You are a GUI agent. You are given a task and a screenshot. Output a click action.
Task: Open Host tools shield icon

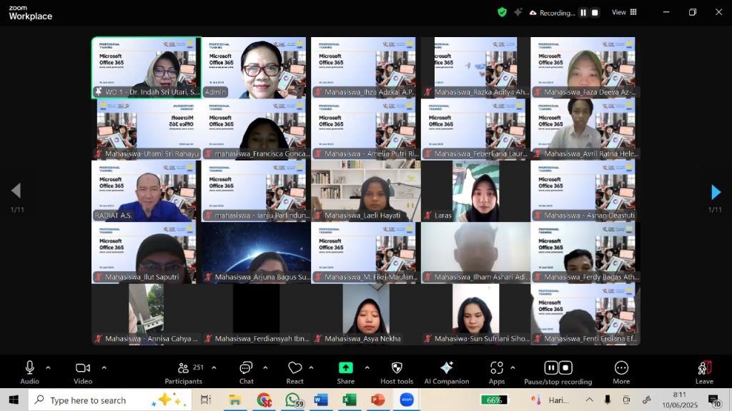[x=397, y=371]
